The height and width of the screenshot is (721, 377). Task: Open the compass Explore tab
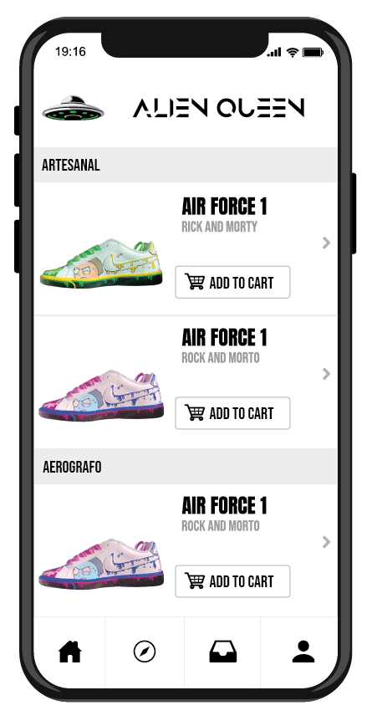point(145,652)
